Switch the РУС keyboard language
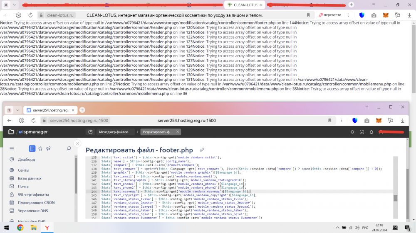 pyautogui.click(x=365, y=228)
